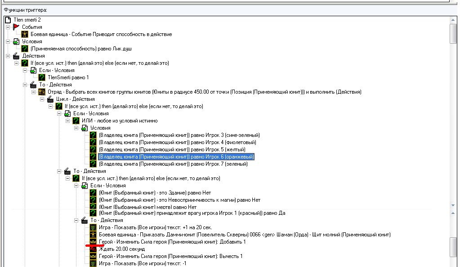Click the clapboard icon of Цикл - Действия
Viewport: 460px width, 267px height.
50,99
